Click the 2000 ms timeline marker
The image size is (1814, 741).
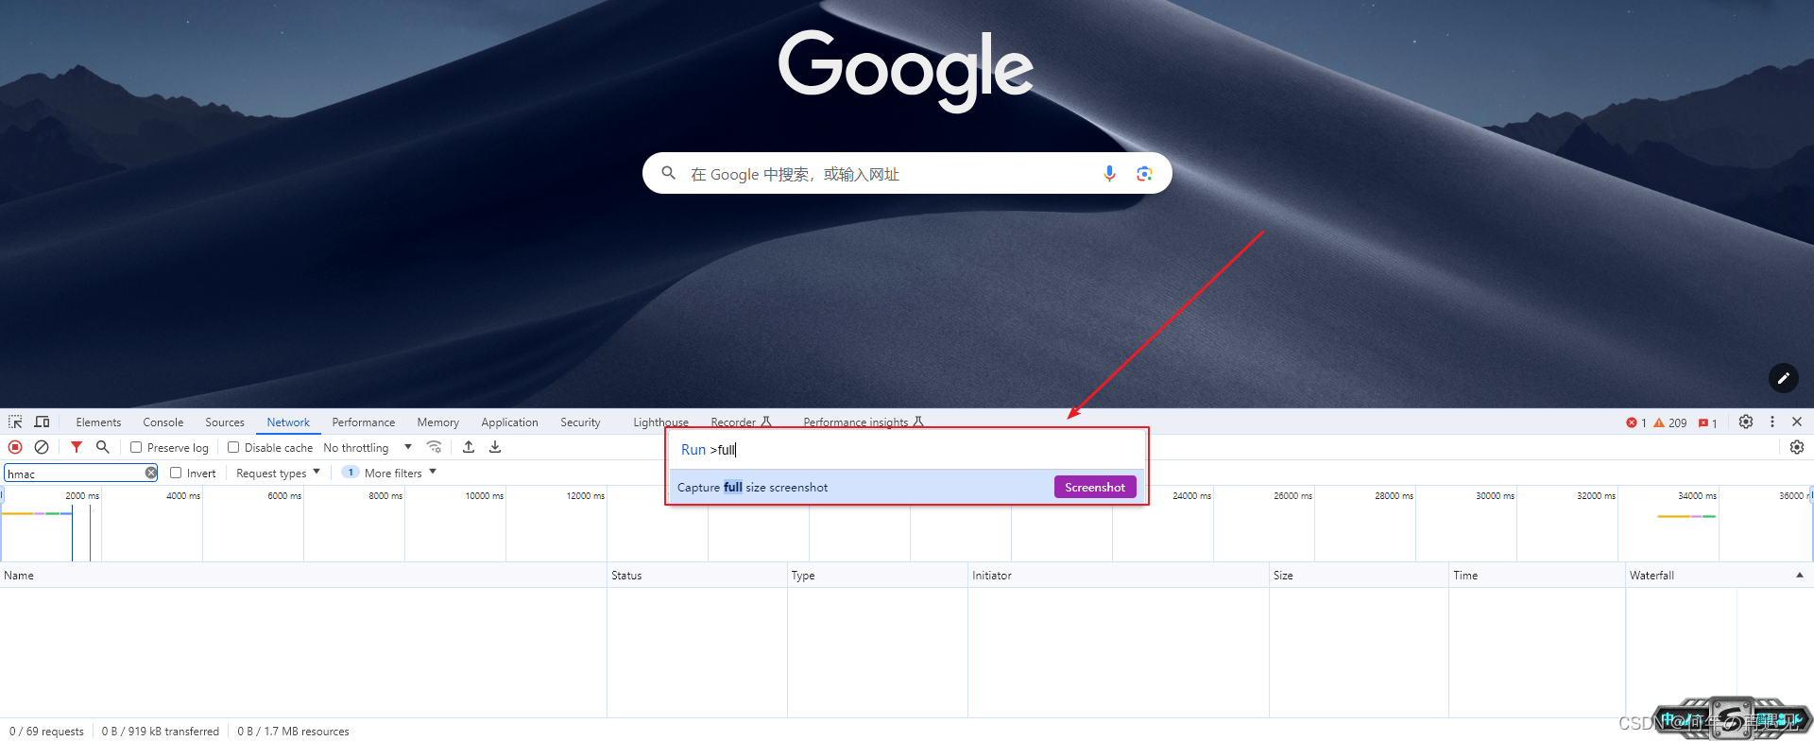point(82,495)
